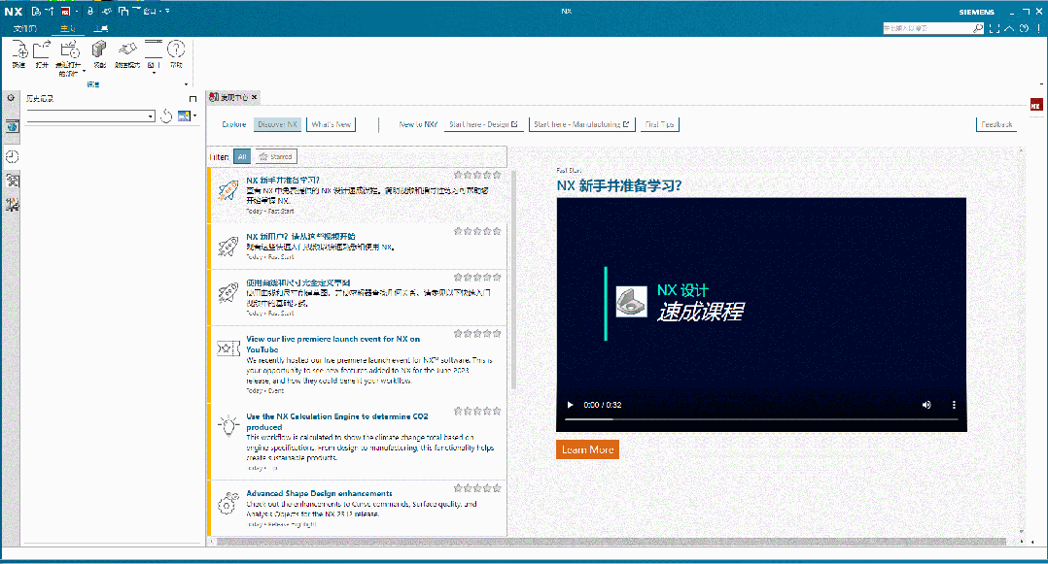Select the Discover NX tab

(x=277, y=124)
